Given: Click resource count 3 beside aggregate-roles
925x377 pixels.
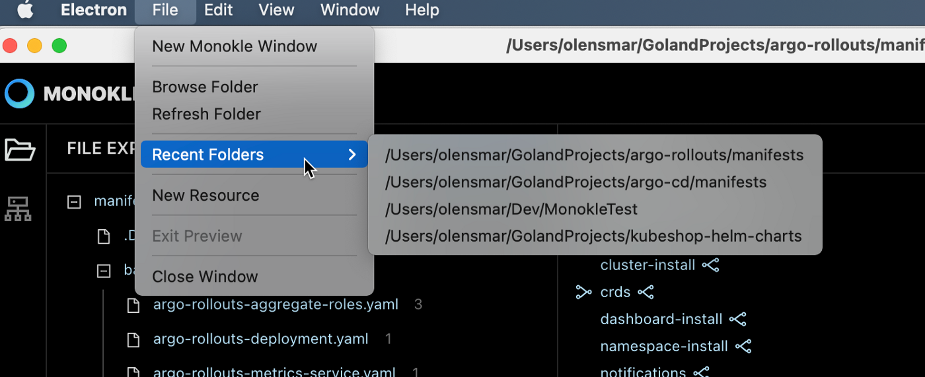Looking at the screenshot, I should pos(418,304).
